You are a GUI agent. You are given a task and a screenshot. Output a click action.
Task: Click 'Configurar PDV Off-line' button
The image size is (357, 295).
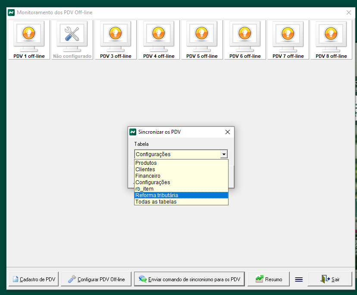tap(96, 279)
